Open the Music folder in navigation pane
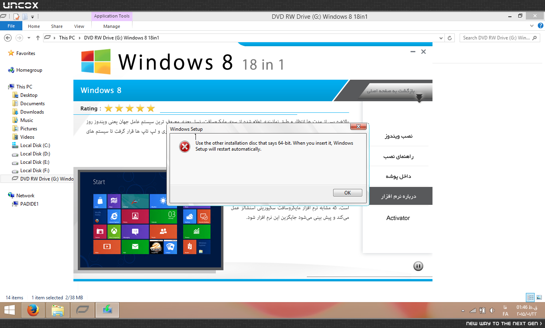 click(x=27, y=120)
